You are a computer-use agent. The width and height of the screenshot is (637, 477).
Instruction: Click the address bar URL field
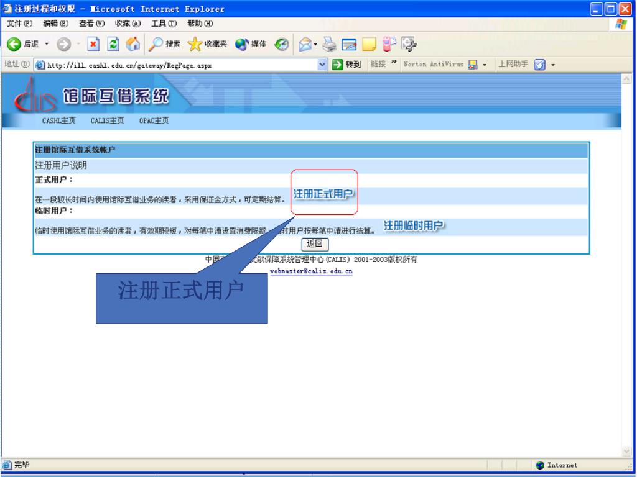181,65
